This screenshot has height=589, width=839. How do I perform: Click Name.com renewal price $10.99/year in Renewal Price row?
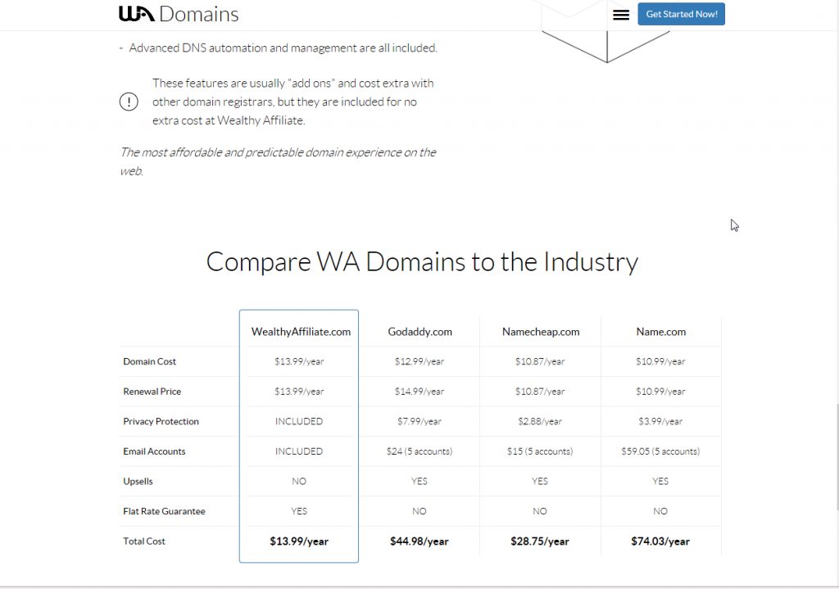(x=660, y=392)
